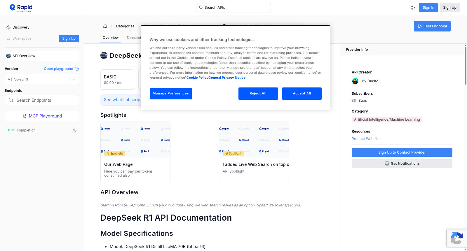The height and width of the screenshot is (251, 467).
Task: Click Test Endpoint button
Action: [432, 26]
